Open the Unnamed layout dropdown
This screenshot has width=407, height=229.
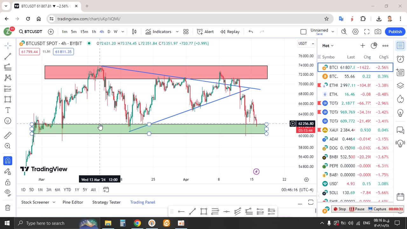pos(333,31)
